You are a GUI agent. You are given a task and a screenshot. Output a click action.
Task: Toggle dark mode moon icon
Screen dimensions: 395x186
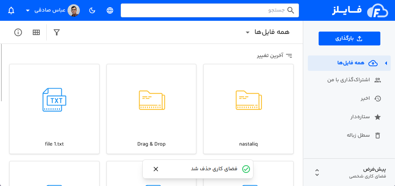[92, 10]
